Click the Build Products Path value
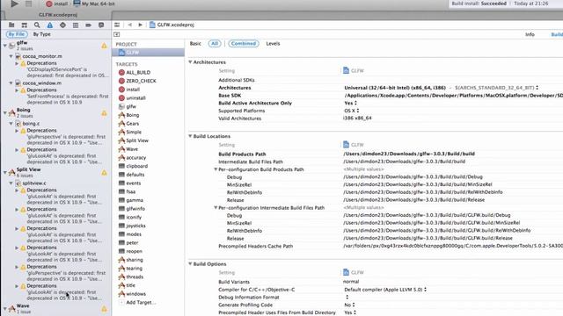563x316 pixels. coord(409,154)
